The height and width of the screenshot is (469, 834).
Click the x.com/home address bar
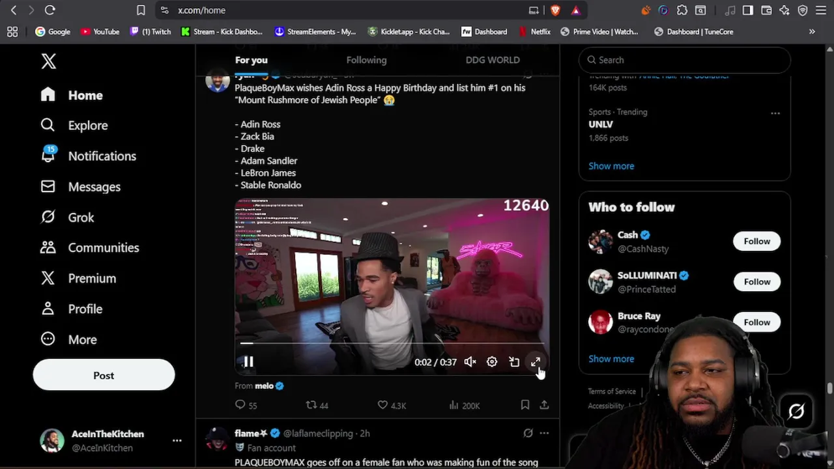pos(201,10)
